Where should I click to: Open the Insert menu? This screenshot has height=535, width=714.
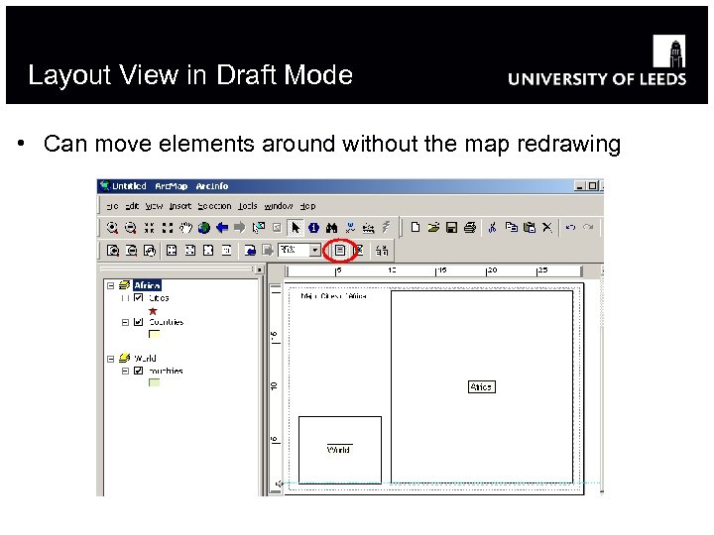(x=180, y=206)
